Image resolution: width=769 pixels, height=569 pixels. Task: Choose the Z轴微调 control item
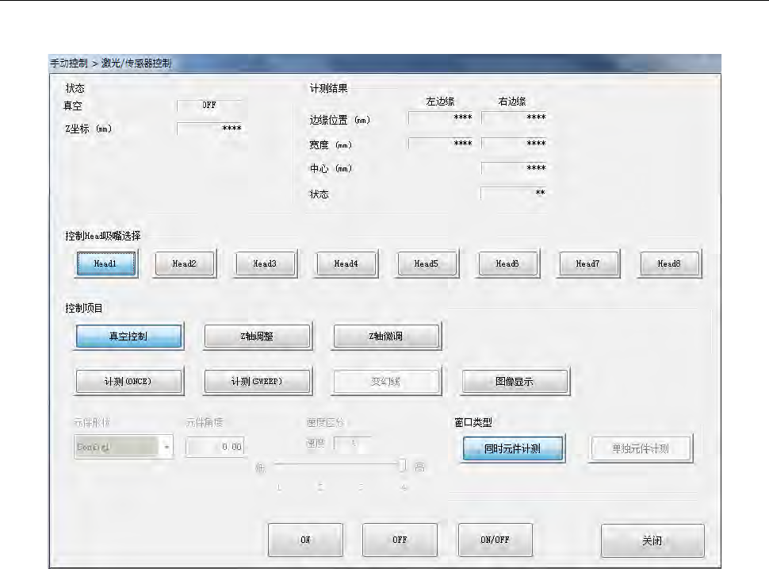point(386,336)
